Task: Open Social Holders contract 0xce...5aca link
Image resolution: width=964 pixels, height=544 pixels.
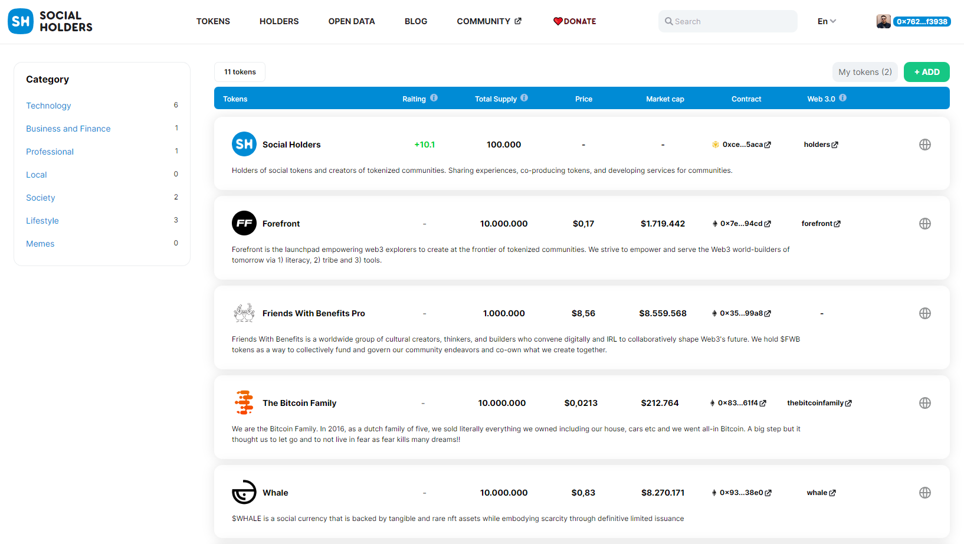Action: point(742,145)
